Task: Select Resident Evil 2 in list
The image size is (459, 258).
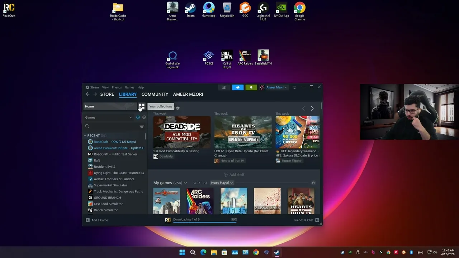Action: pos(104,167)
